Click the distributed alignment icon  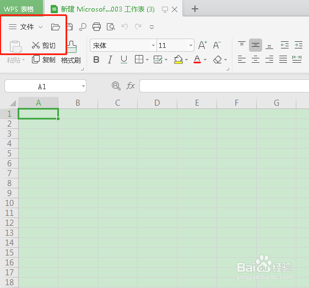tap(297, 59)
